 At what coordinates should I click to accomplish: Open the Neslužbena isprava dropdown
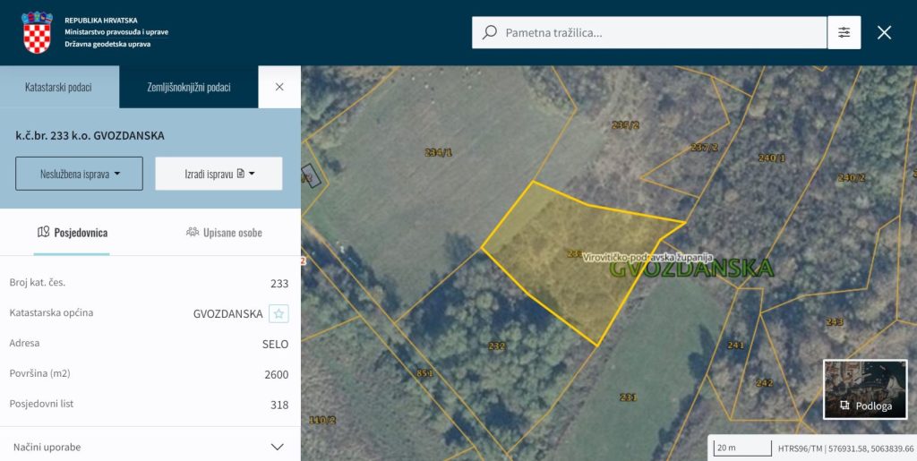79,174
